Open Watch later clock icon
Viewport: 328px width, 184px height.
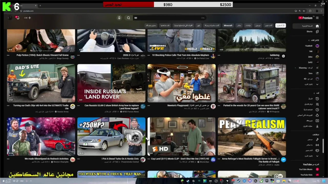tap(317, 110)
